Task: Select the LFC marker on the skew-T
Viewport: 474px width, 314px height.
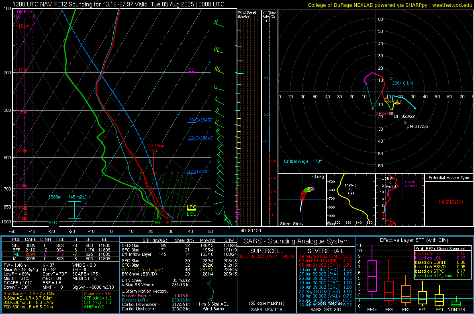Action: pyautogui.click(x=191, y=207)
